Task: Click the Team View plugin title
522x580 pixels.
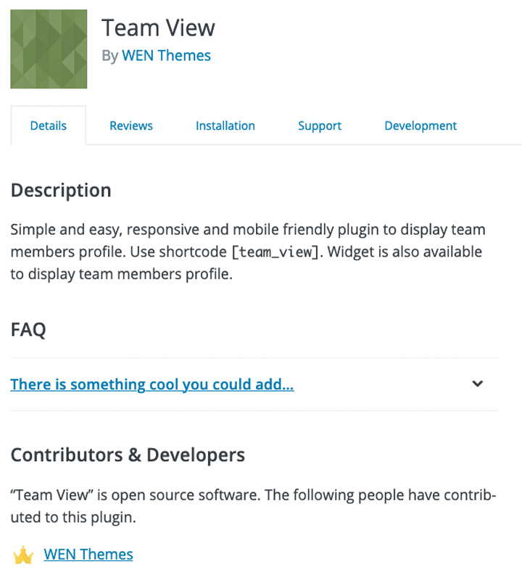Action: pyautogui.click(x=158, y=28)
